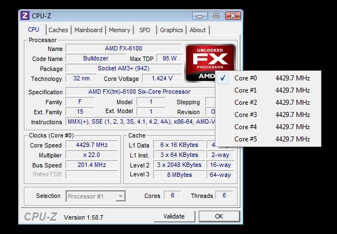Switch to the Caches tab

pos(58,30)
